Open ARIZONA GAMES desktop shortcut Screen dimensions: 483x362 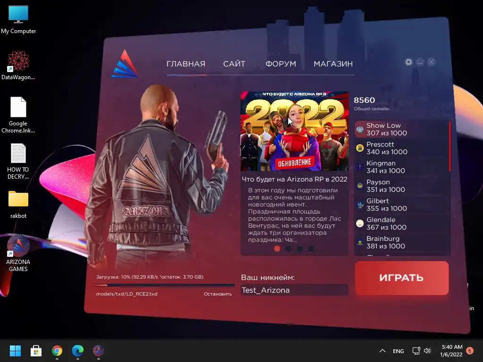coord(18,254)
